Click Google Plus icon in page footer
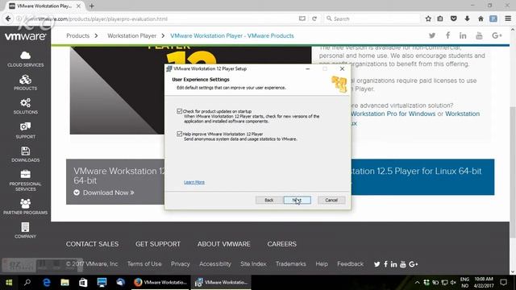Image resolution: width=516 pixels, height=290 pixels. tap(414, 264)
